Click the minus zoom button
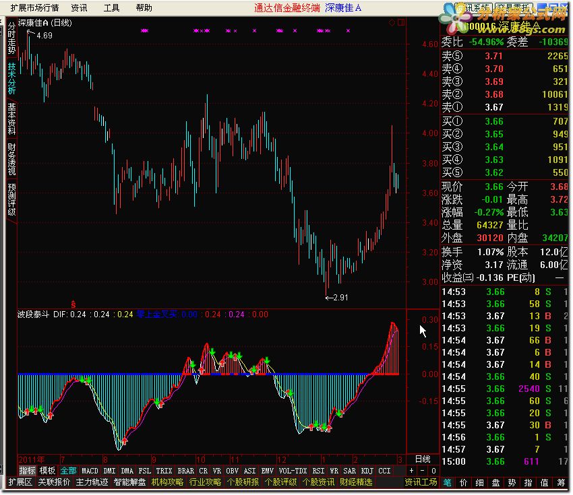 (423, 471)
